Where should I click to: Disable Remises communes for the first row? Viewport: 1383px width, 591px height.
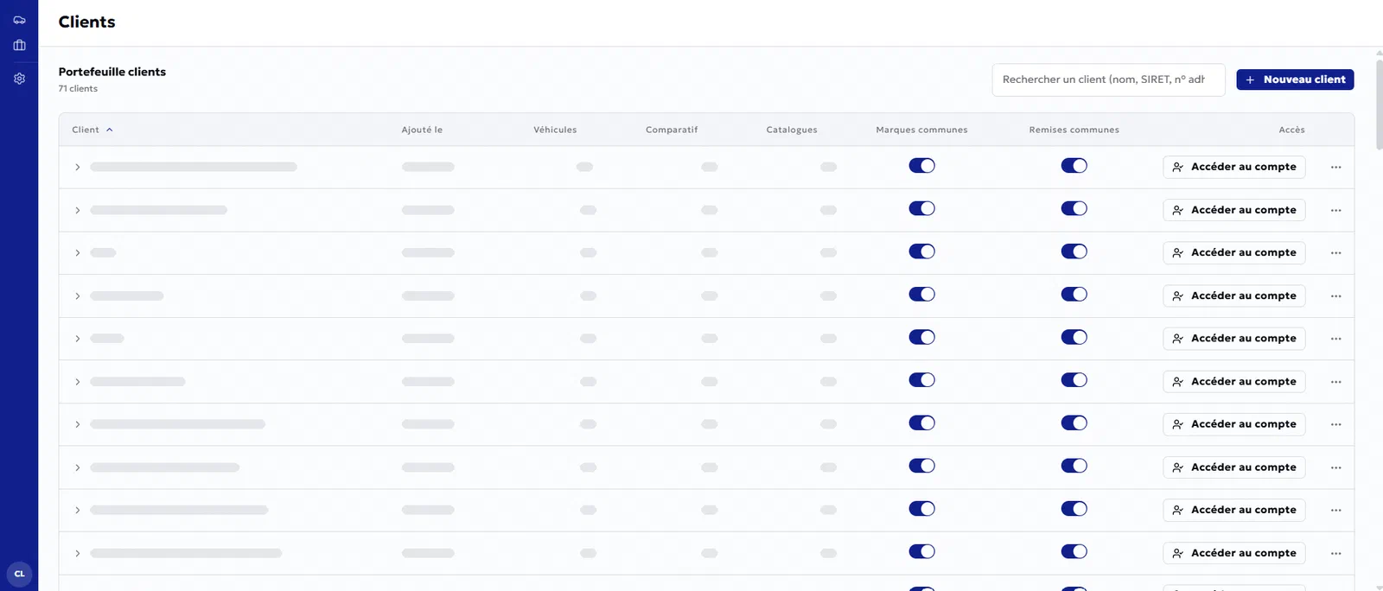coord(1074,166)
